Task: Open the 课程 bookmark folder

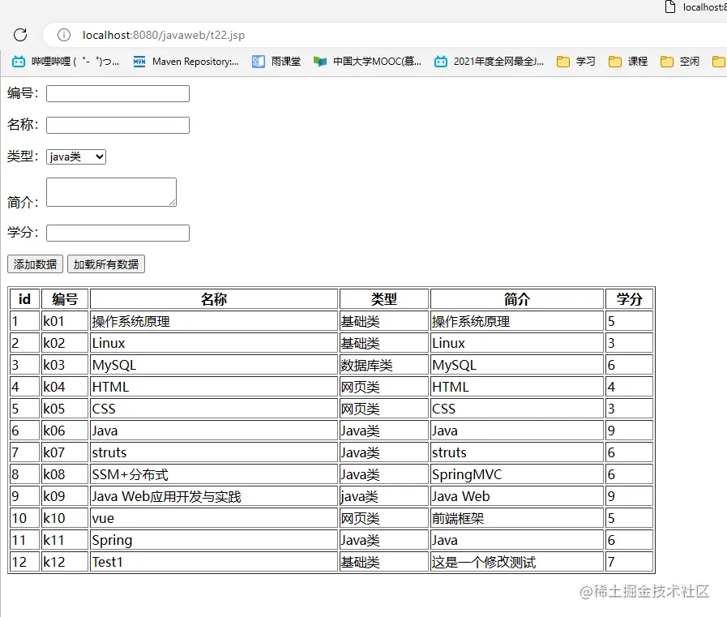Action: tap(628, 62)
